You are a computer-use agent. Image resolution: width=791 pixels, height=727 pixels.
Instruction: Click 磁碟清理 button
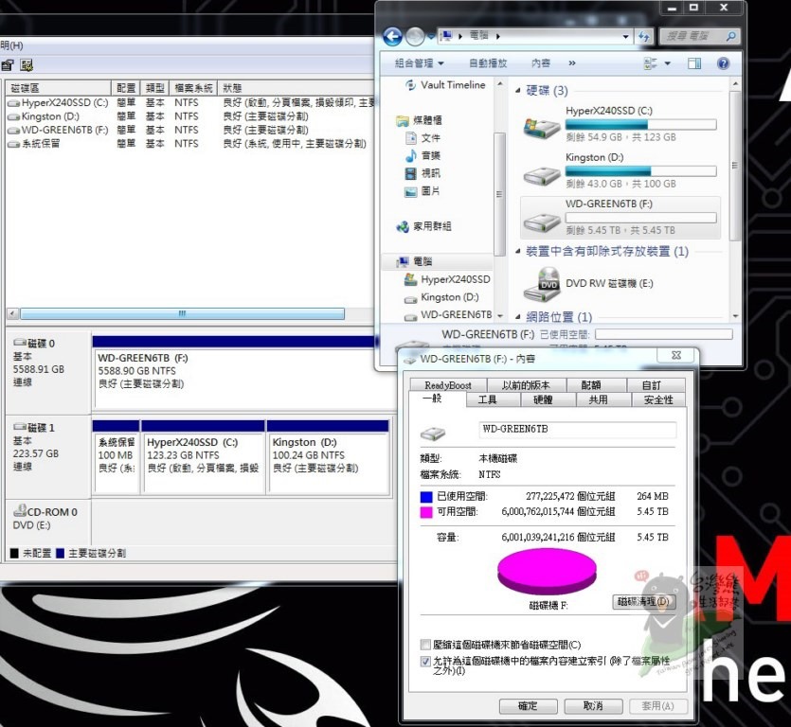(x=643, y=601)
